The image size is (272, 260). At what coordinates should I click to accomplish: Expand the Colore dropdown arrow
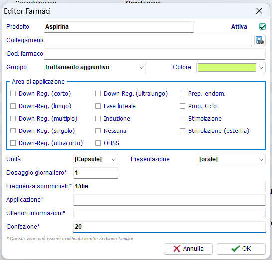(261, 67)
